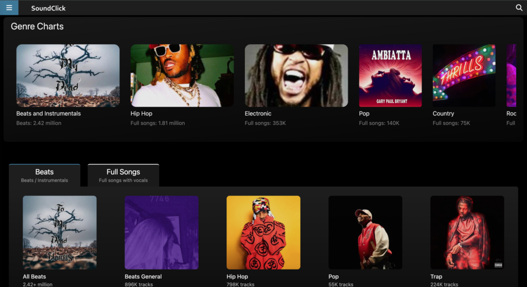Switch to the Full Songs tab

[x=123, y=175]
